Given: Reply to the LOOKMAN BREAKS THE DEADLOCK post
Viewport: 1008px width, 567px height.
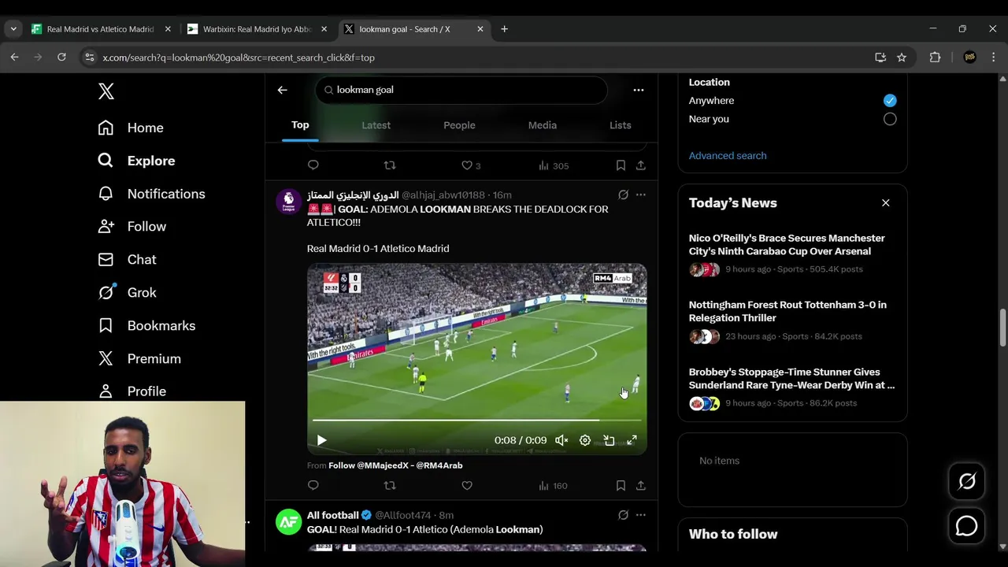Looking at the screenshot, I should (x=313, y=486).
